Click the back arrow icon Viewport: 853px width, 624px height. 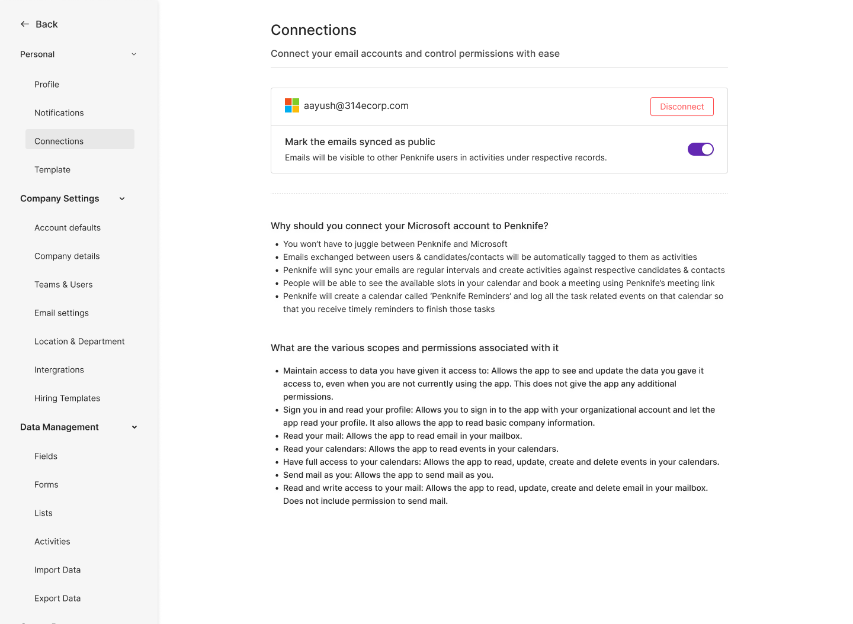(25, 24)
